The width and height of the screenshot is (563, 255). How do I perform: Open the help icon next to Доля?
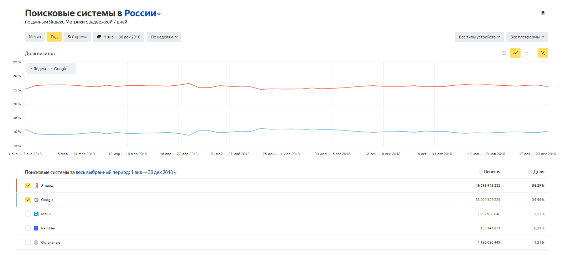pos(530,172)
